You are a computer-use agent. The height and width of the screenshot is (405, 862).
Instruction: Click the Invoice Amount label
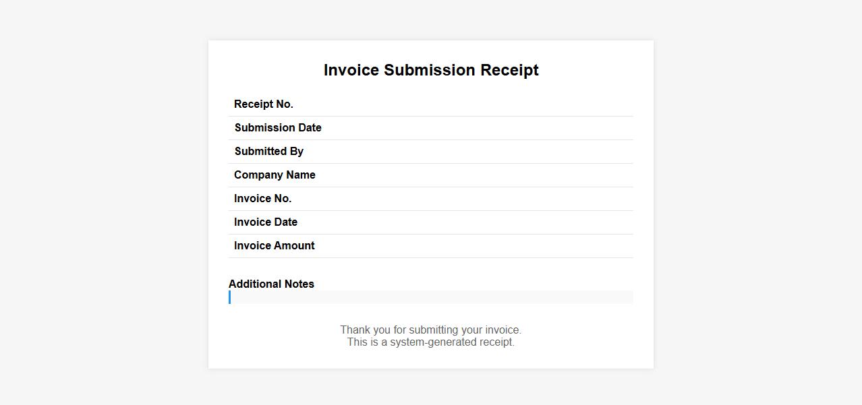275,246
